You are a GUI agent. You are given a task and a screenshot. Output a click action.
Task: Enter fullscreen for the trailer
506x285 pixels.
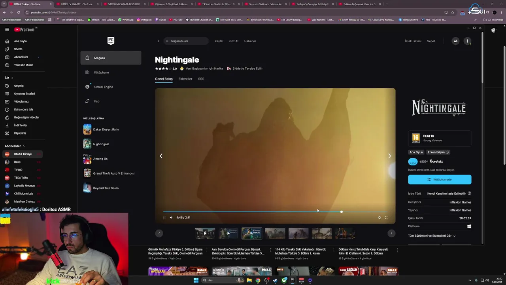point(386,217)
